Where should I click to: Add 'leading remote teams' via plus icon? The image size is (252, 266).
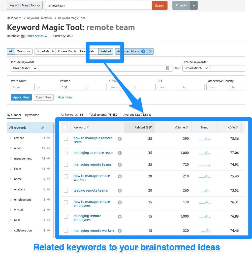click(x=120, y=190)
